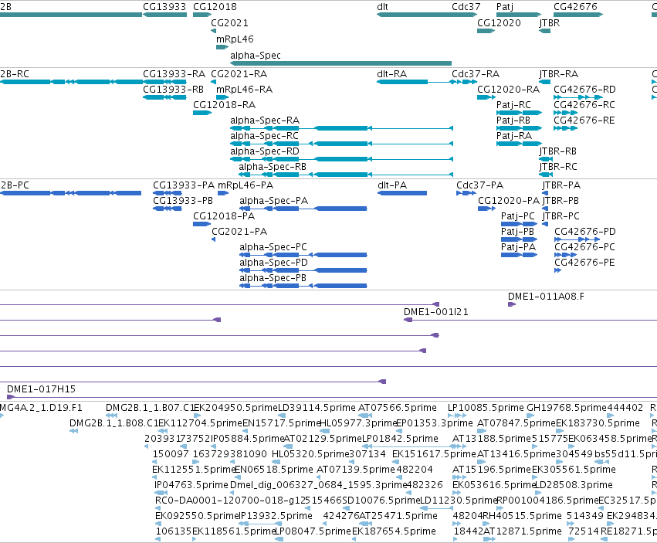
Task: Open the JTBR gene label
Action: click(x=550, y=23)
